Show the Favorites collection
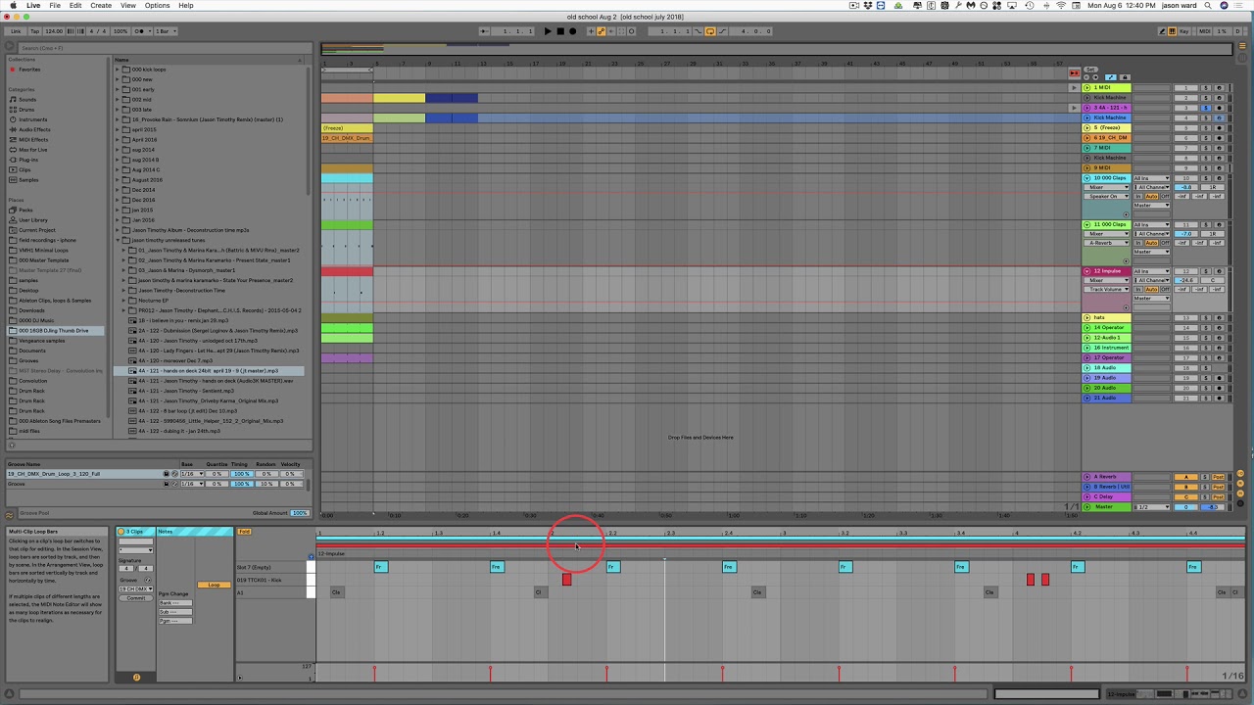Image resolution: width=1254 pixels, height=705 pixels. point(29,70)
